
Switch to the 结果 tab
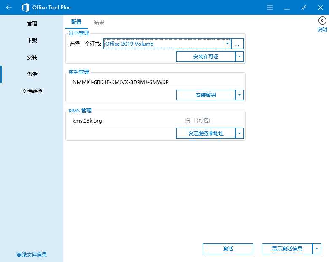[99, 22]
